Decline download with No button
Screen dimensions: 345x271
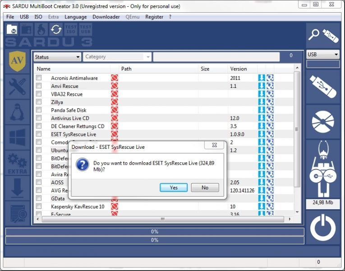[205, 188]
